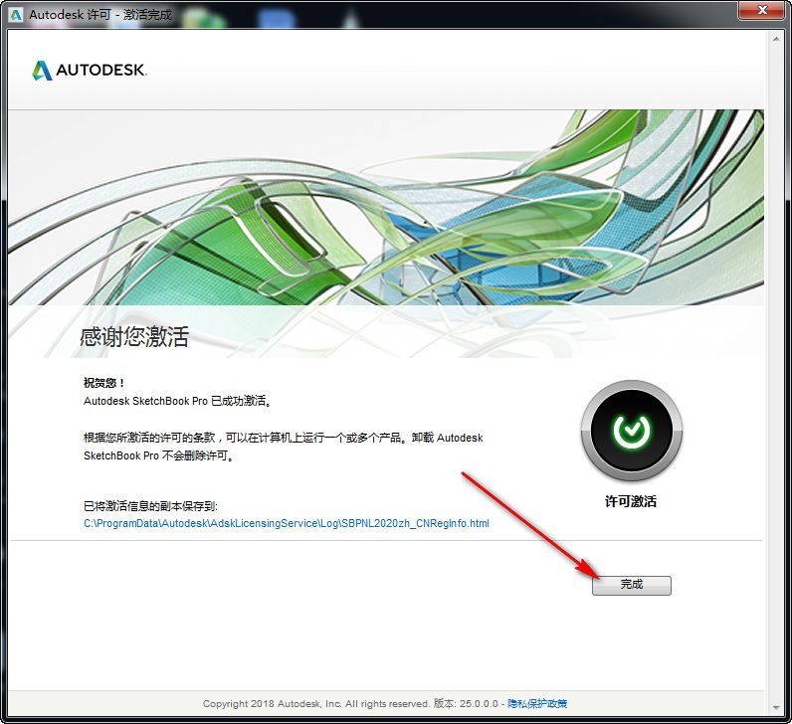Click the Copyright 2018 Autodesk footer text
The height and width of the screenshot is (724, 792).
coord(315,703)
